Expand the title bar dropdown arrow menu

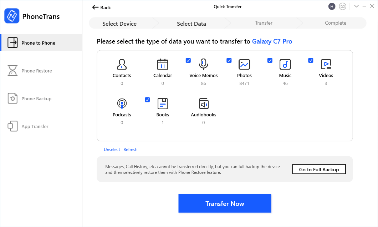[x=356, y=6]
